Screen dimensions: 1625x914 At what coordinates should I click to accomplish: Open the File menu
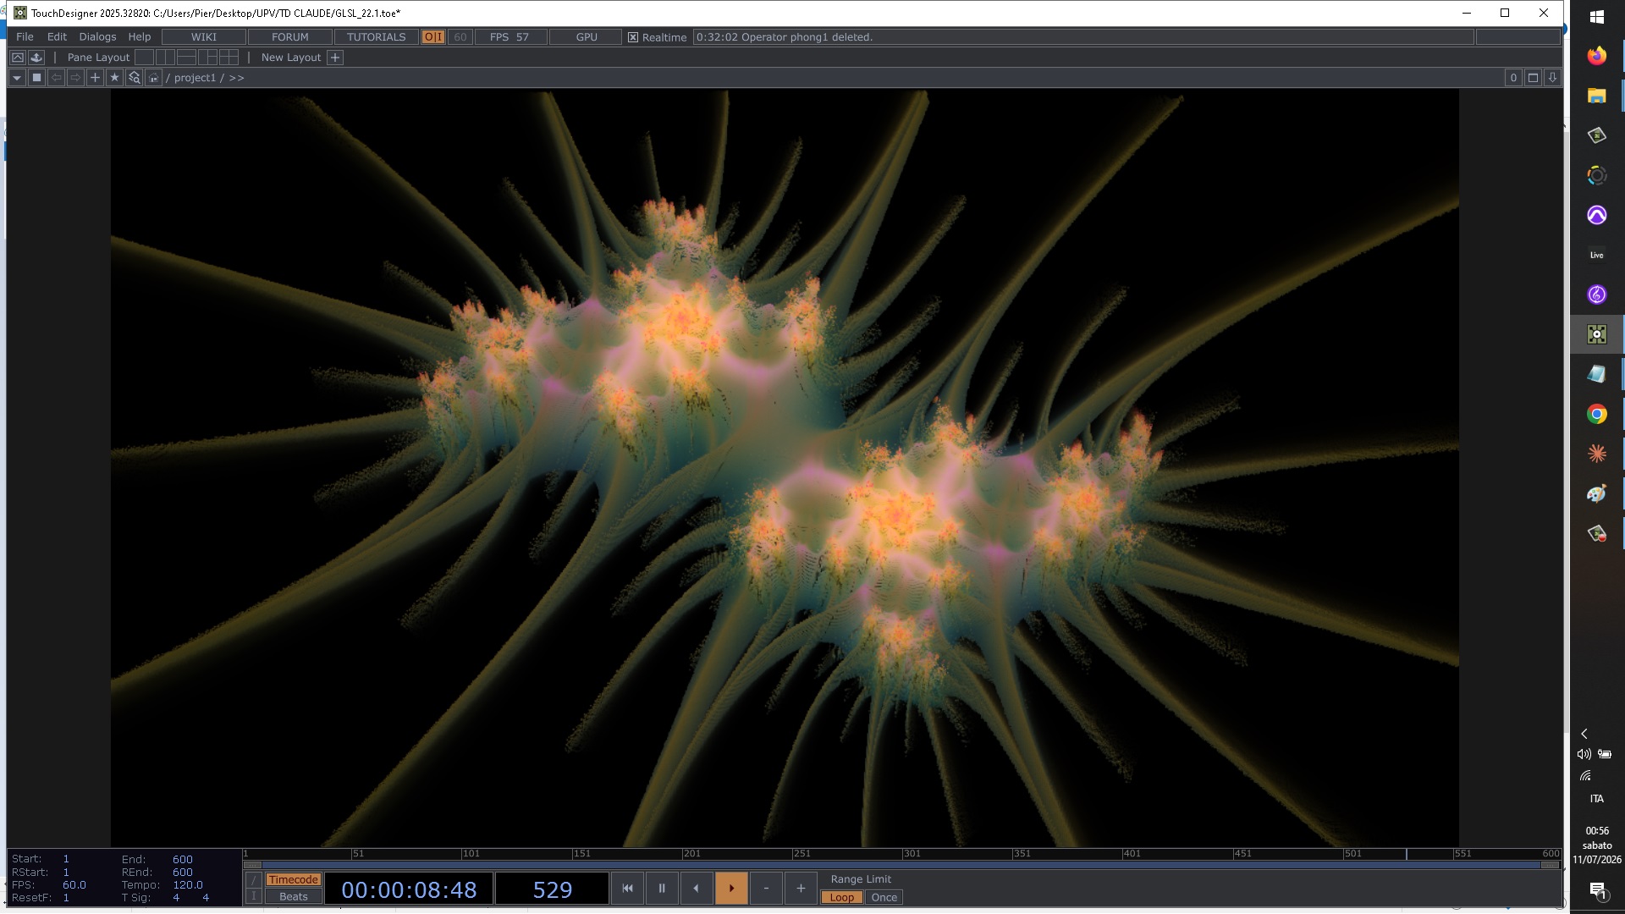point(25,36)
